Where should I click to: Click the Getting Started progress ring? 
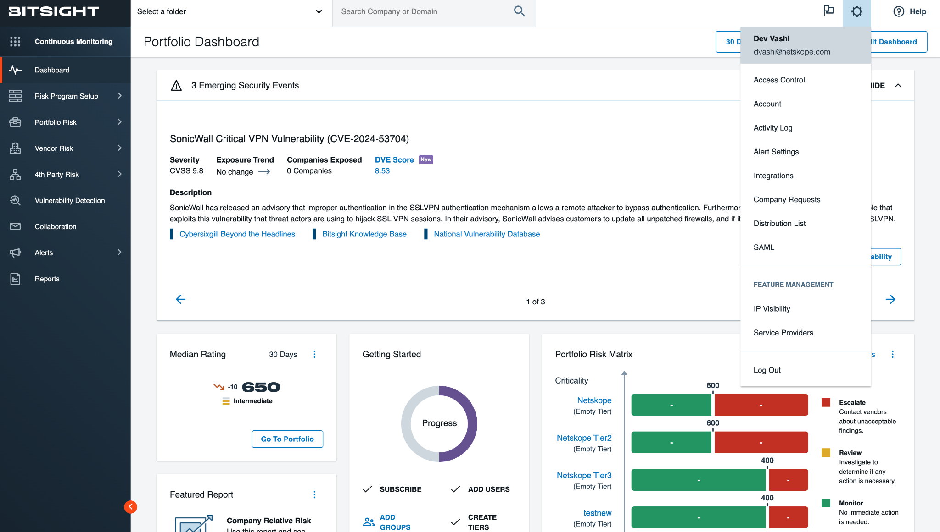coord(439,423)
